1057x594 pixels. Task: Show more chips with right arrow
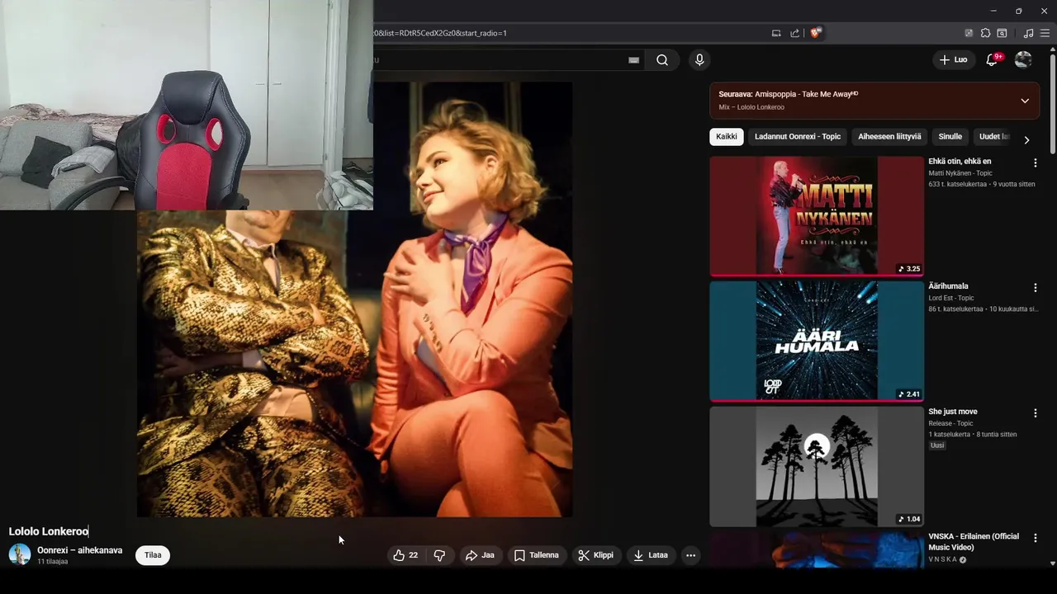[1026, 139]
